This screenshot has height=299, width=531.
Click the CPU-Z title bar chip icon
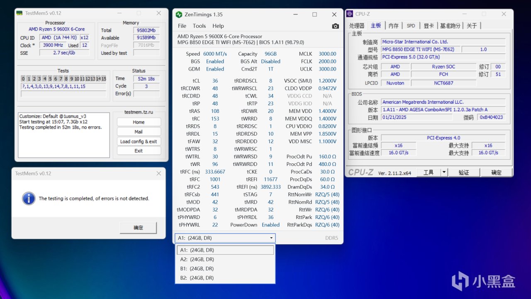point(350,14)
